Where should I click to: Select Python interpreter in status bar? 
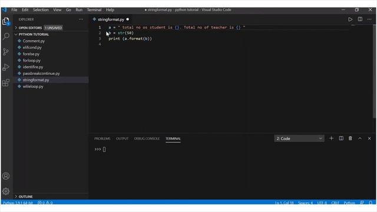18,203
